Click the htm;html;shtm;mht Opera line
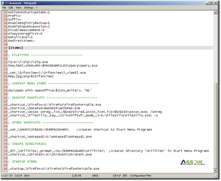This screenshot has width=221, height=181. [x=53, y=66]
